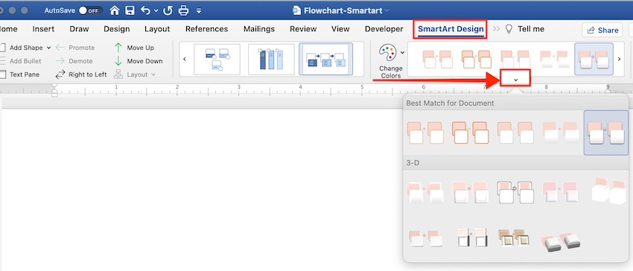Open the View tab

click(340, 29)
